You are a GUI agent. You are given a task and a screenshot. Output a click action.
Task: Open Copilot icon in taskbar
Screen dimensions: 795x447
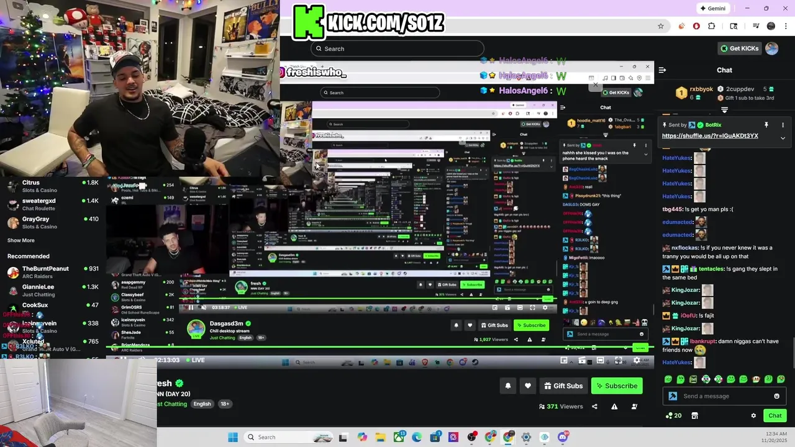pos(362,437)
